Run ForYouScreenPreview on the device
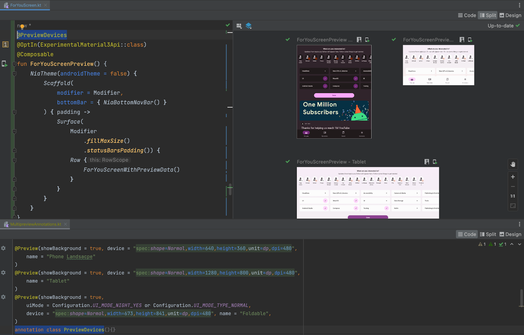 coord(367,39)
